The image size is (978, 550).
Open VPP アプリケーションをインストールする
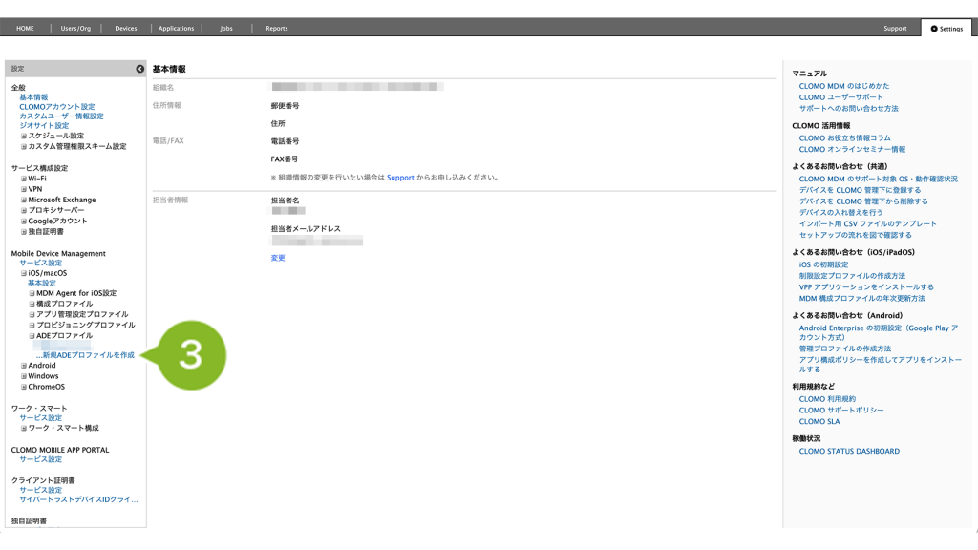point(866,287)
